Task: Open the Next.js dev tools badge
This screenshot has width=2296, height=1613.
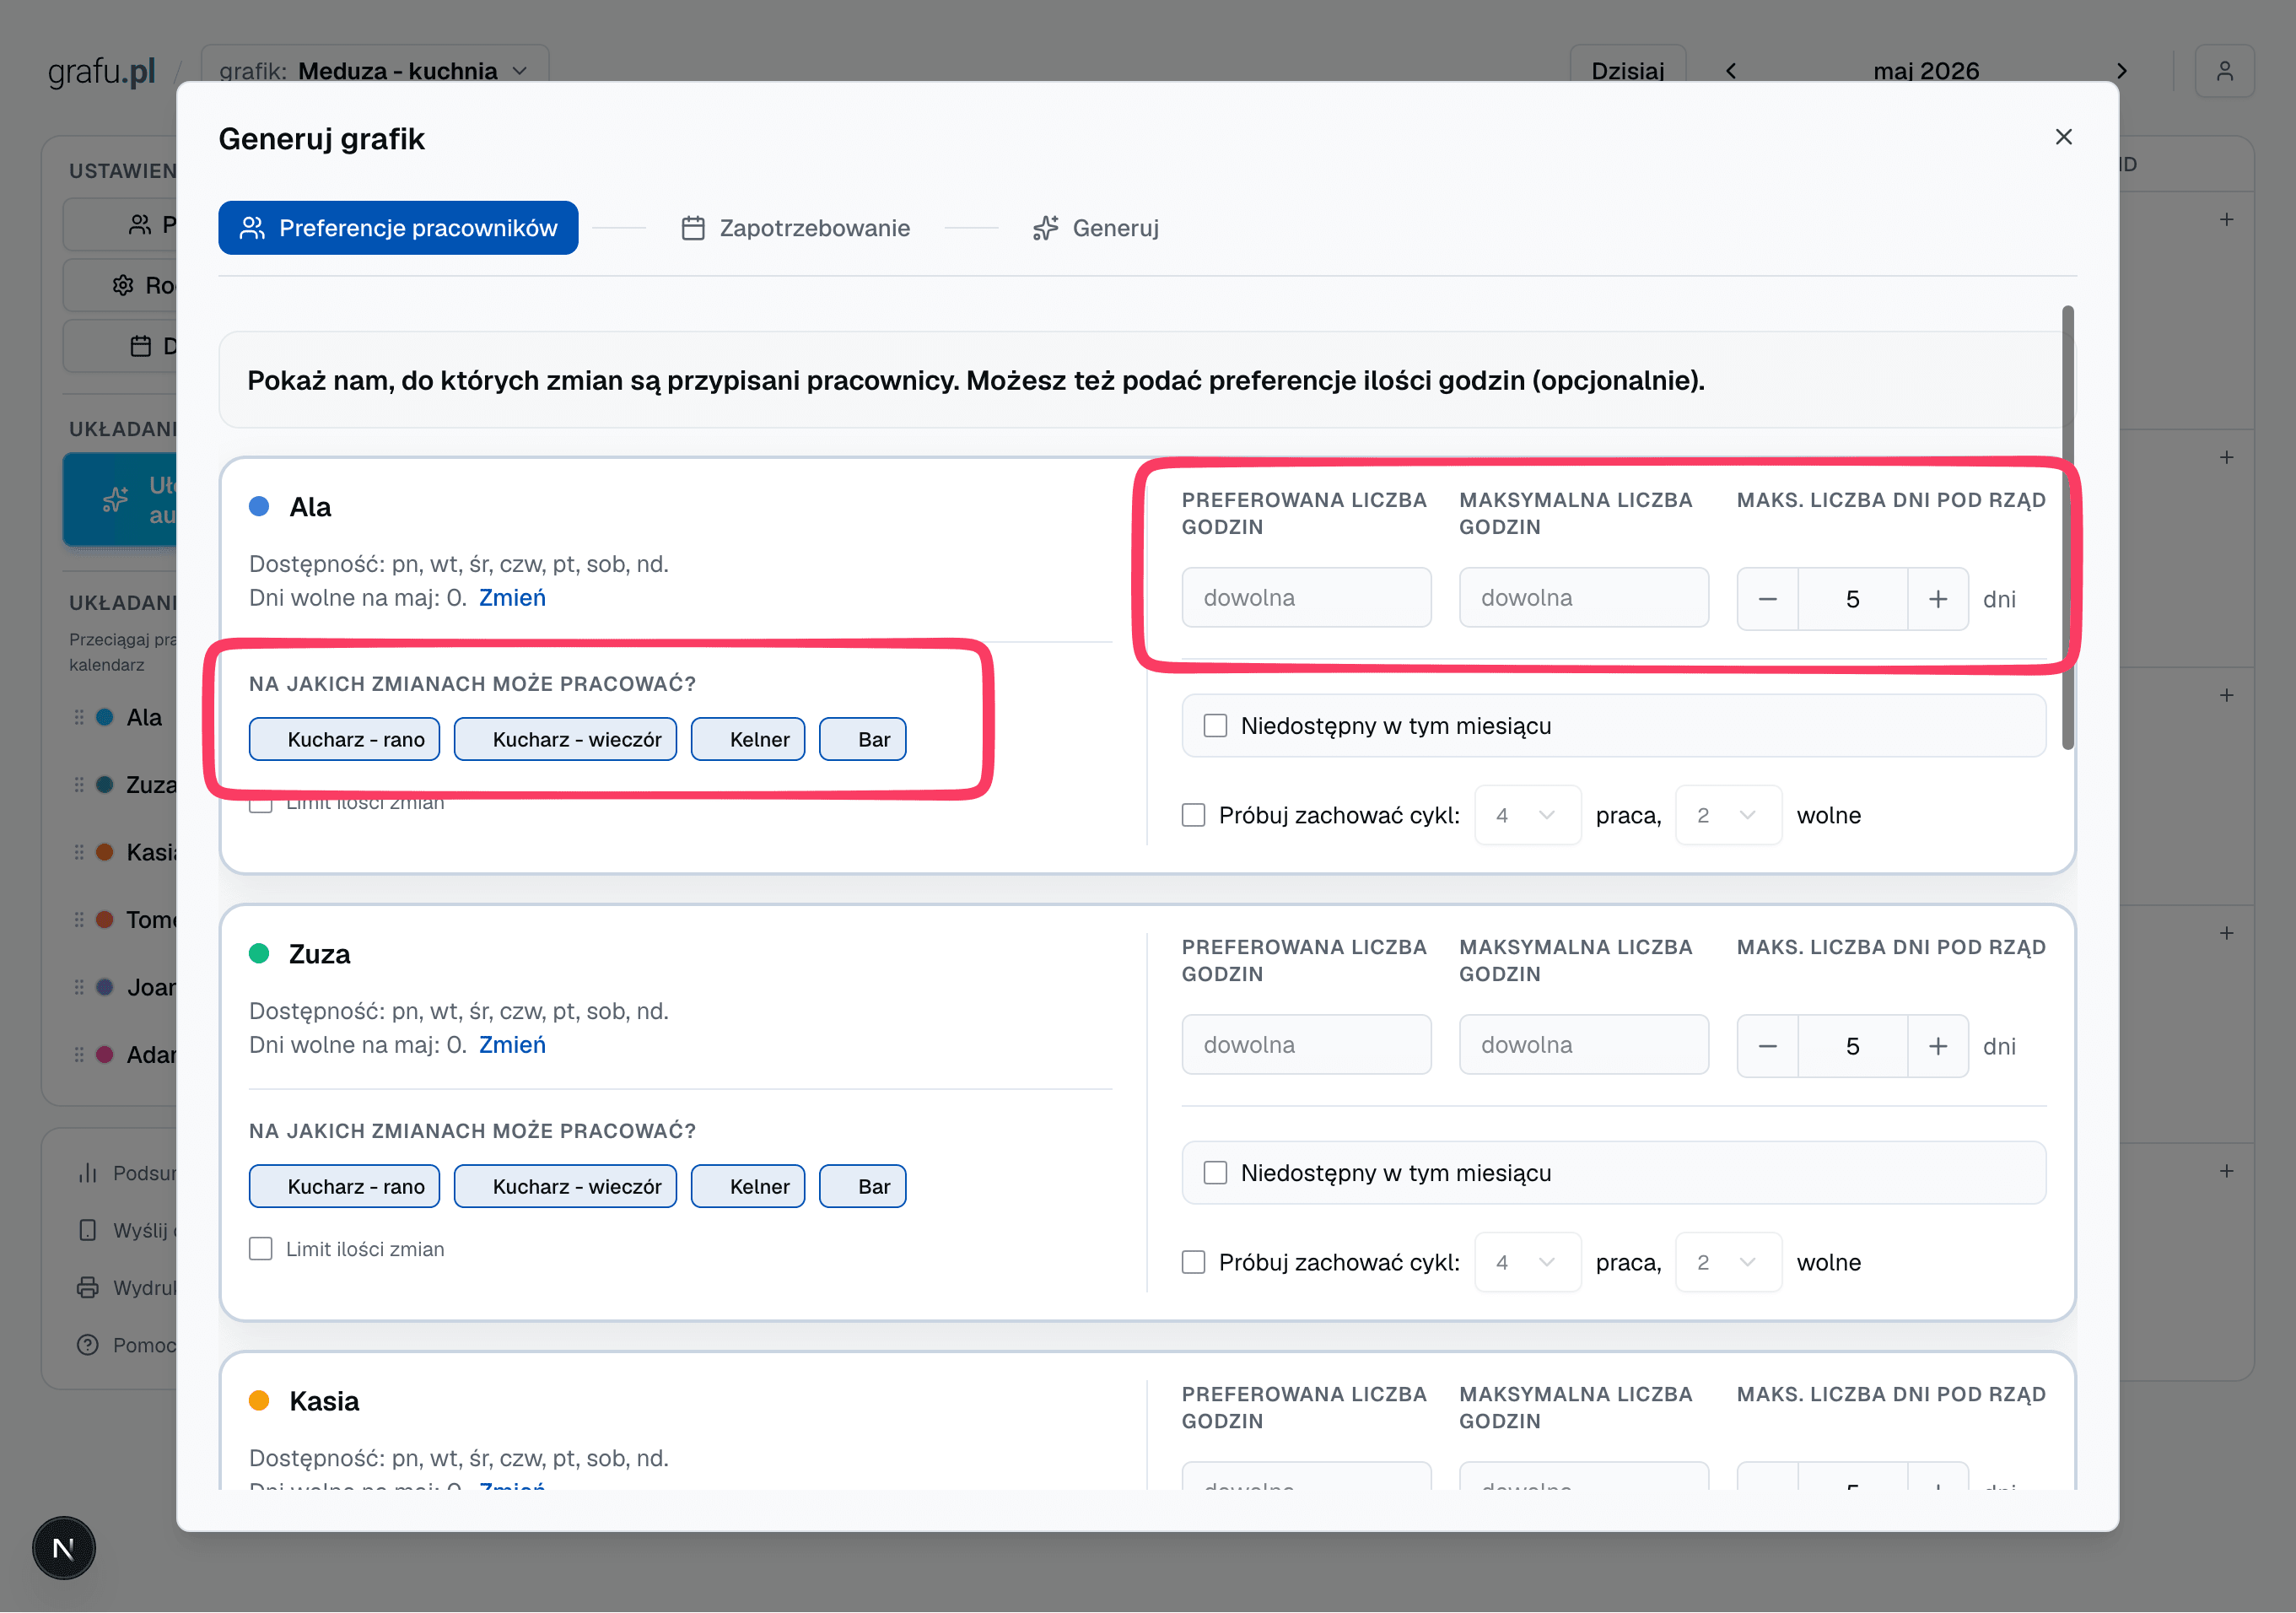Action: point(64,1548)
